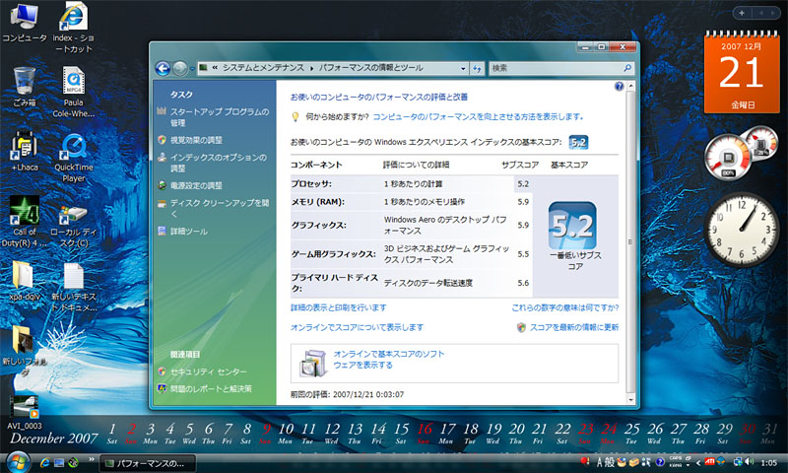Select メモリ (RAM) component row
The height and width of the screenshot is (473, 788).
411,202
